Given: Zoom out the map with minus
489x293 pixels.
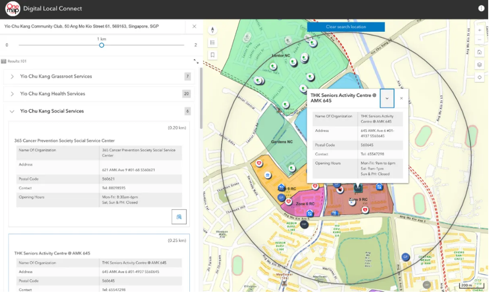Looking at the screenshot, I should tap(479, 40).
